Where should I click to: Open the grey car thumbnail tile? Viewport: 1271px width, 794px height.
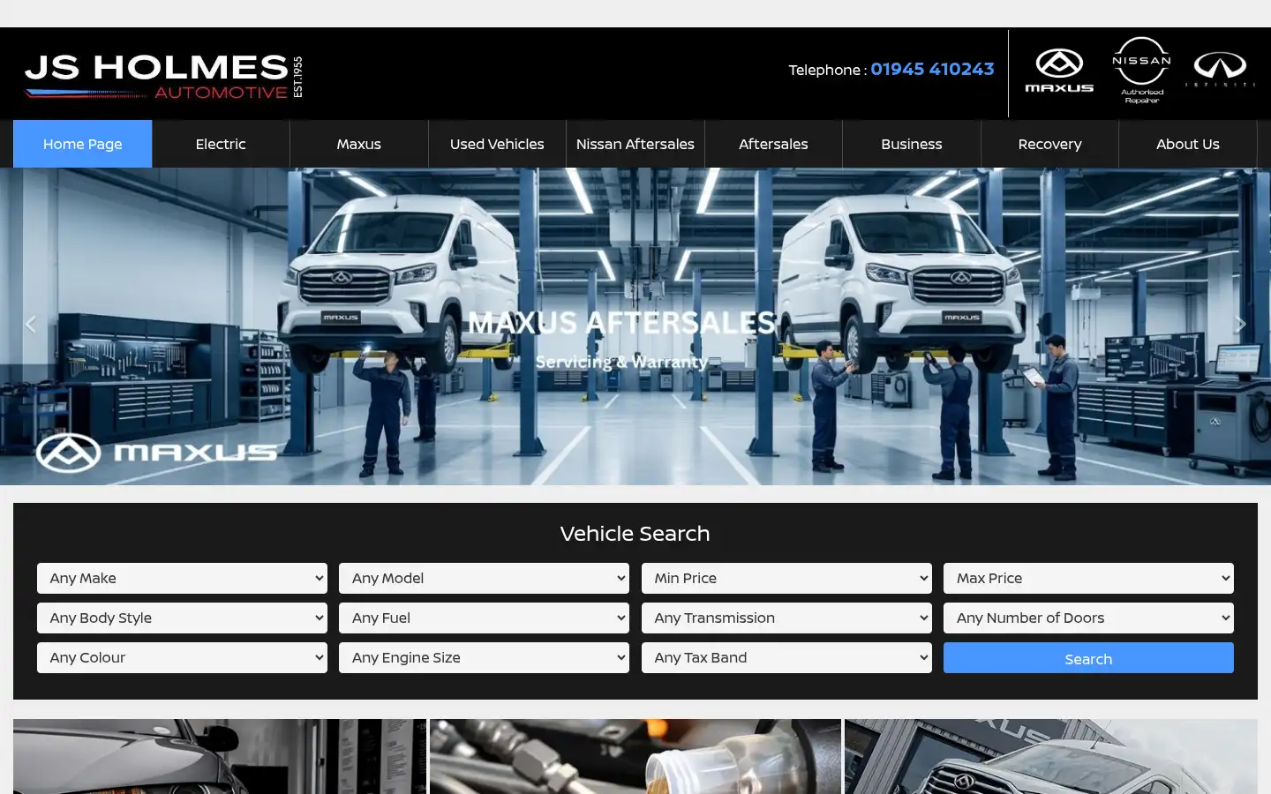220,757
